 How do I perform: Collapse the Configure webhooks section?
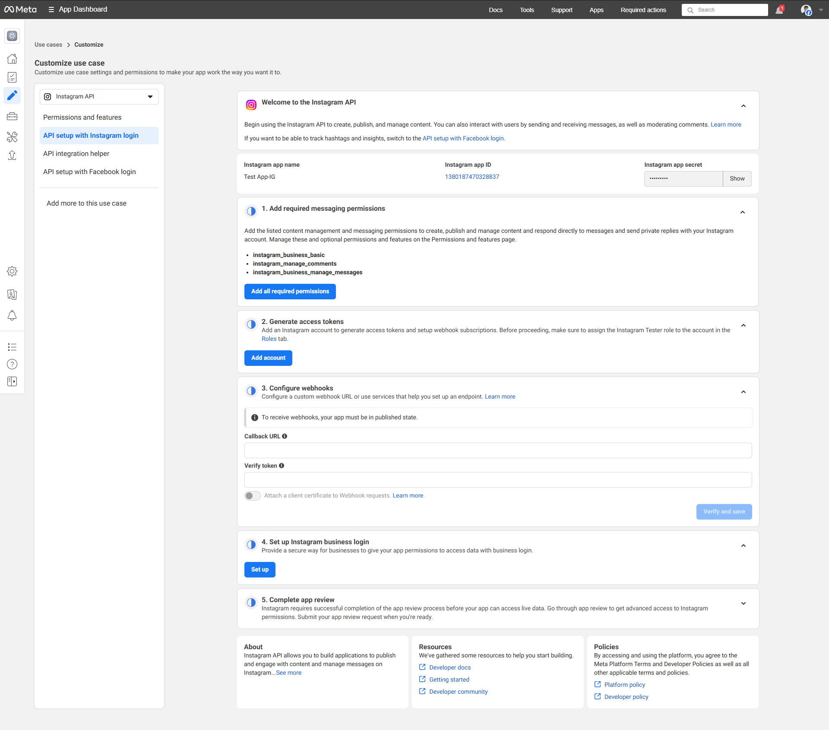(x=743, y=392)
